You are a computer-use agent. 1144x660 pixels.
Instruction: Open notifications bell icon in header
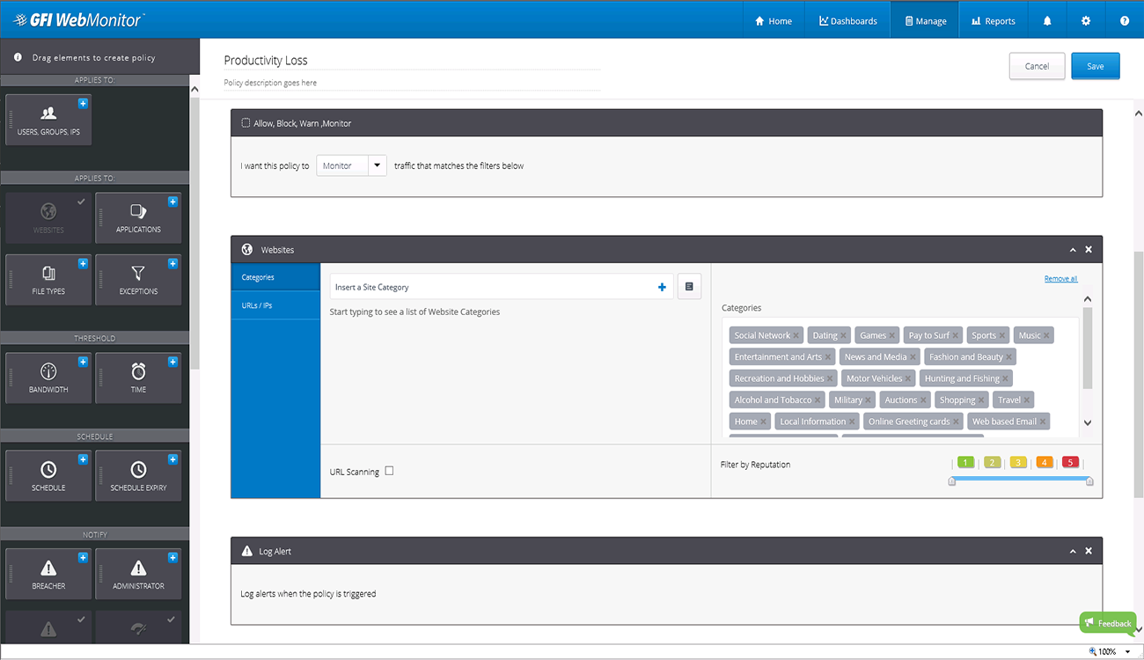tap(1047, 21)
